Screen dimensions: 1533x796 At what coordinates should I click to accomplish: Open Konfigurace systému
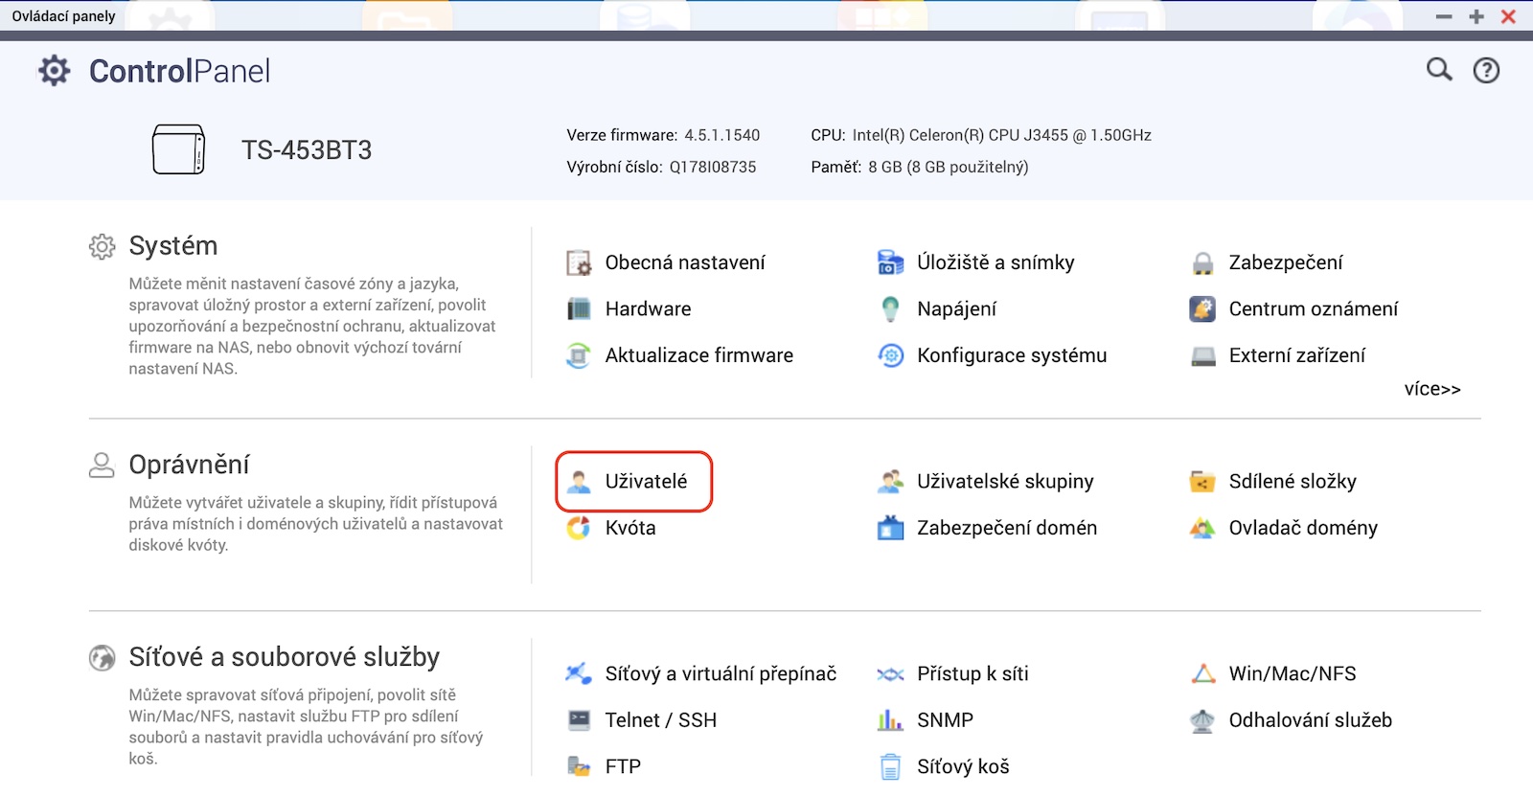[1011, 355]
